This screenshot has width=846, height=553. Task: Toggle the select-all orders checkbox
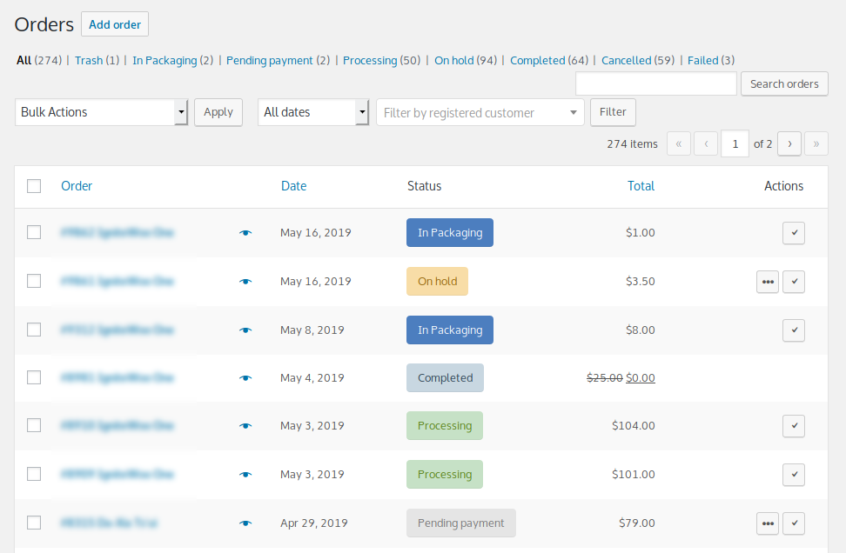(x=34, y=186)
